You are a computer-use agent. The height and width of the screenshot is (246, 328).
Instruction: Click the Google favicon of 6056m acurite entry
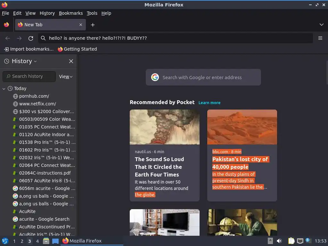(x=15, y=188)
